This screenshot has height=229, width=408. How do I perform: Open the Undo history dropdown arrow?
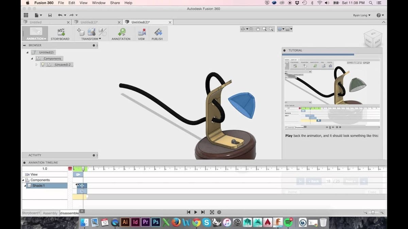[65, 15]
